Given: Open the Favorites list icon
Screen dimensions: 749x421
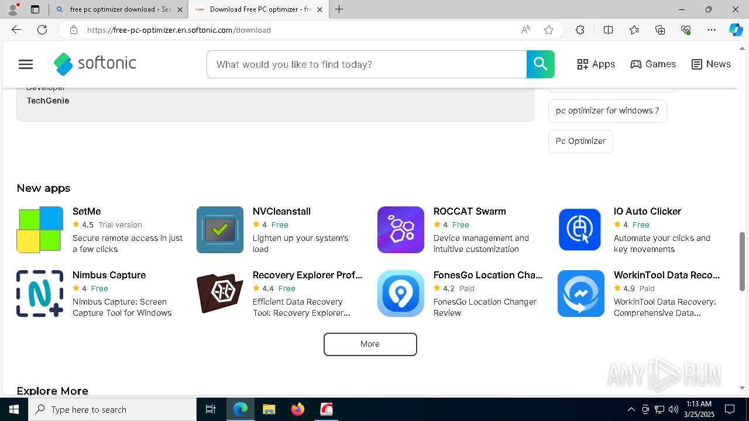Looking at the screenshot, I should click(634, 30).
